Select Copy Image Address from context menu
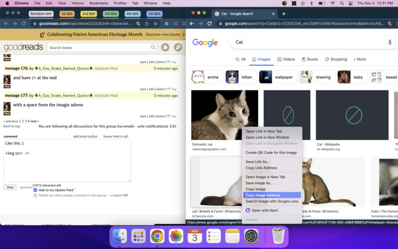The height and width of the screenshot is (249, 398). coord(263,195)
